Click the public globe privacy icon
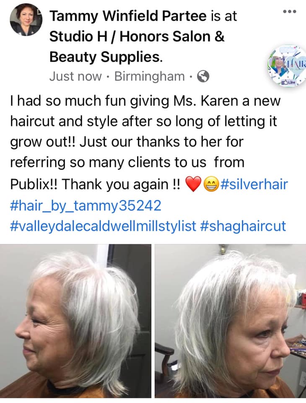Screen dimensions: 306x403 pyautogui.click(x=203, y=76)
